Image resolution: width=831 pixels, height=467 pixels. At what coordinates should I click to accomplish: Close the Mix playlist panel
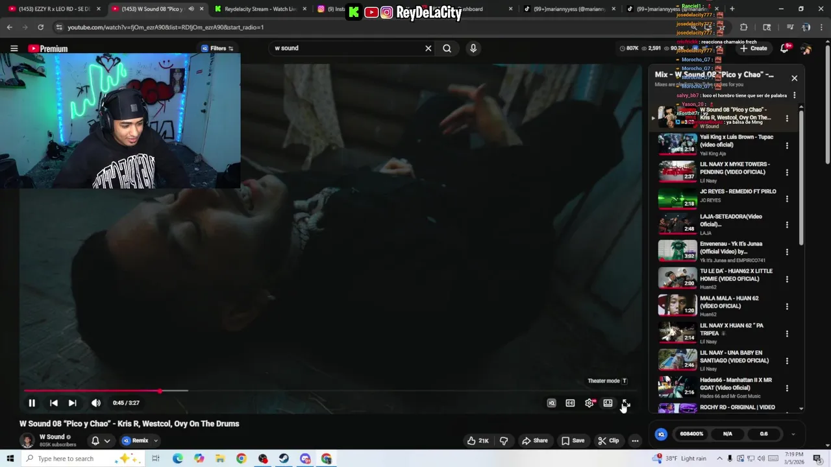[794, 78]
